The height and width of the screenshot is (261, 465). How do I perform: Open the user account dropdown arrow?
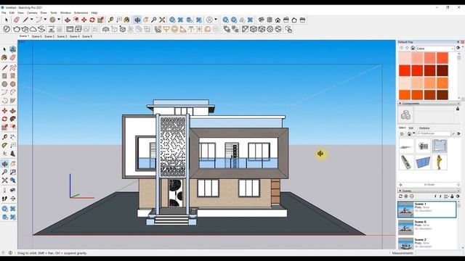pos(216,20)
